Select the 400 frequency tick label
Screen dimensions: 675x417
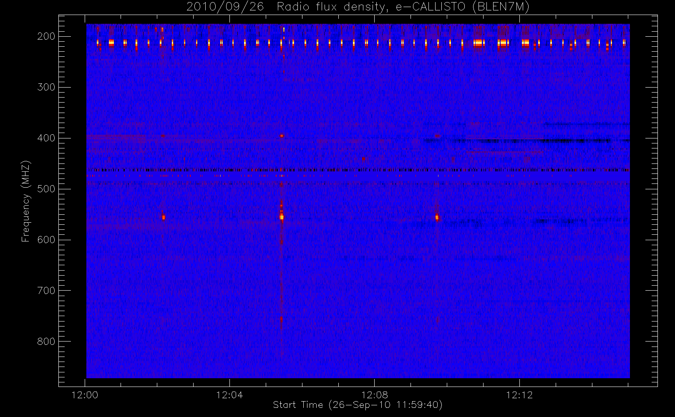(x=46, y=138)
